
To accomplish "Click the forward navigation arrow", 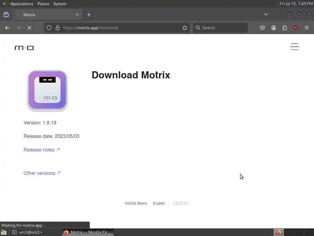I will (x=18, y=28).
